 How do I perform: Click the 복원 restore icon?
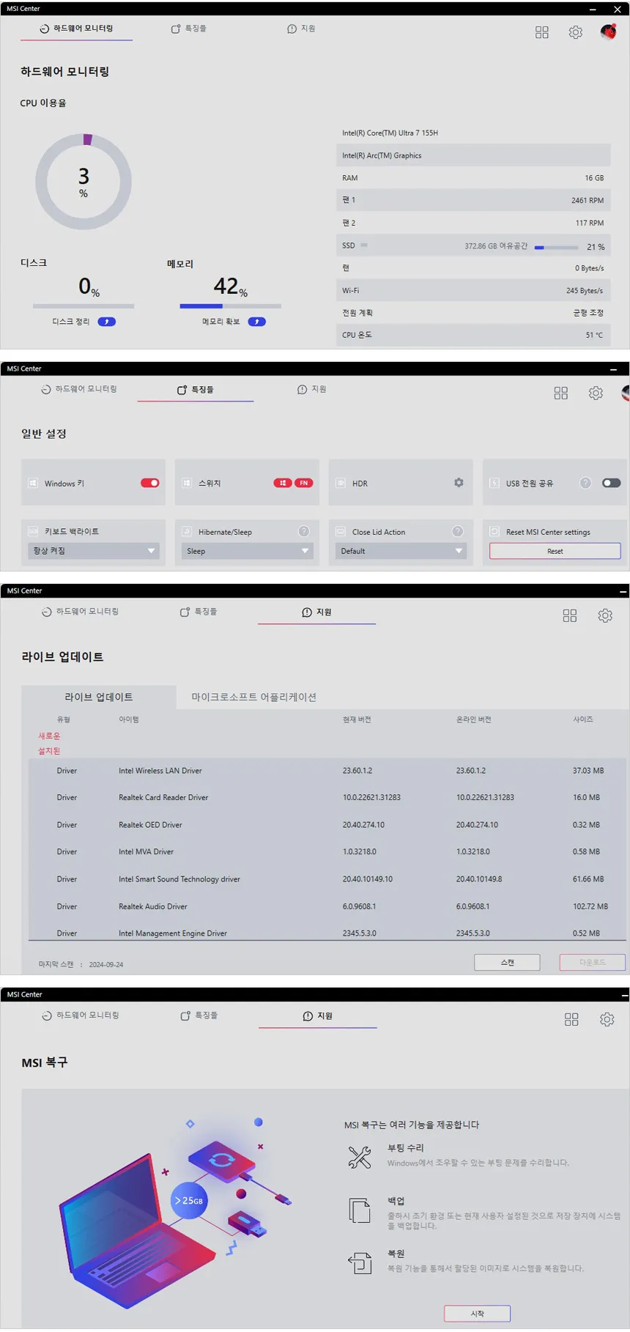[360, 1262]
